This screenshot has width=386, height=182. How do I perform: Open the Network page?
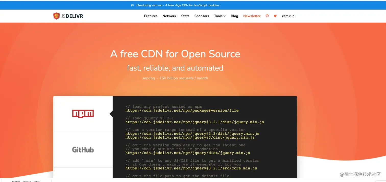[169, 16]
